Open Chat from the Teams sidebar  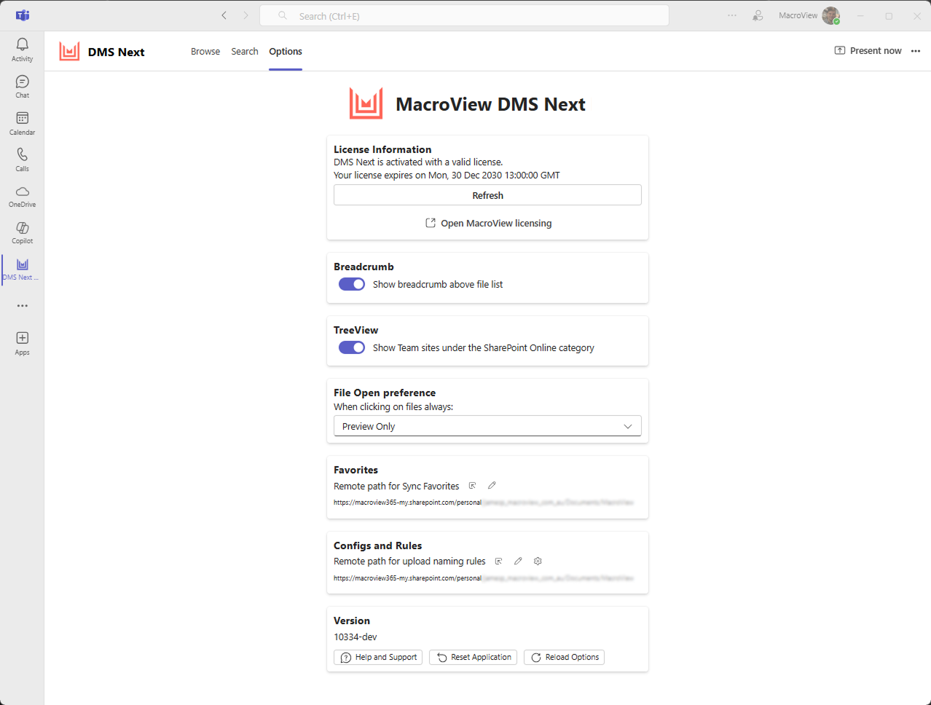pyautogui.click(x=22, y=86)
